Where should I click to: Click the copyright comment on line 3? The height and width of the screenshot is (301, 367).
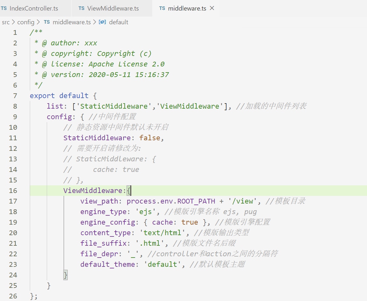pos(93,54)
